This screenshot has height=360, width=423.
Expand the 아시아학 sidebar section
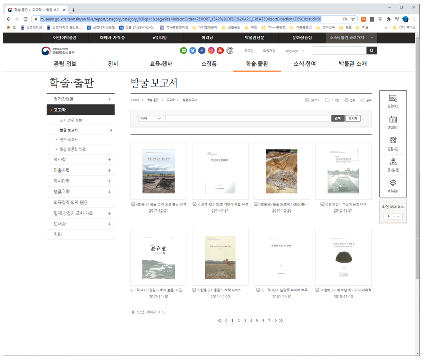[109, 181]
